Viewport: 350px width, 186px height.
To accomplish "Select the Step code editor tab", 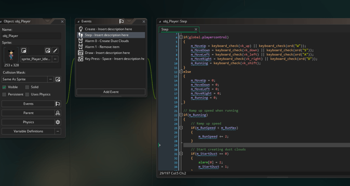I will click(x=165, y=29).
